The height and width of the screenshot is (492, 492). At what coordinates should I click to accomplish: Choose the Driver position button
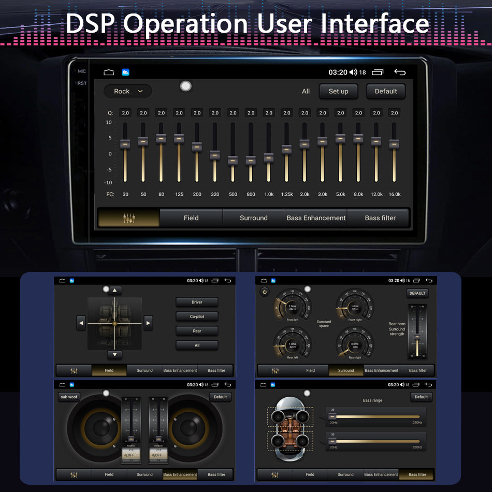[197, 302]
